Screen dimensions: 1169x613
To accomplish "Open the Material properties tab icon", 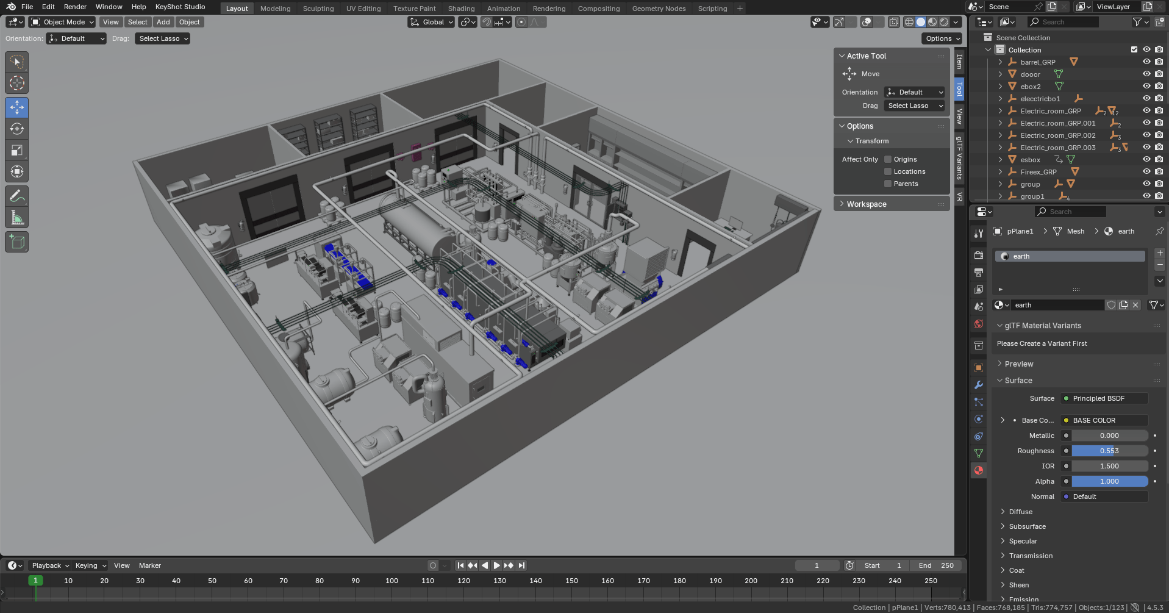I will click(979, 470).
